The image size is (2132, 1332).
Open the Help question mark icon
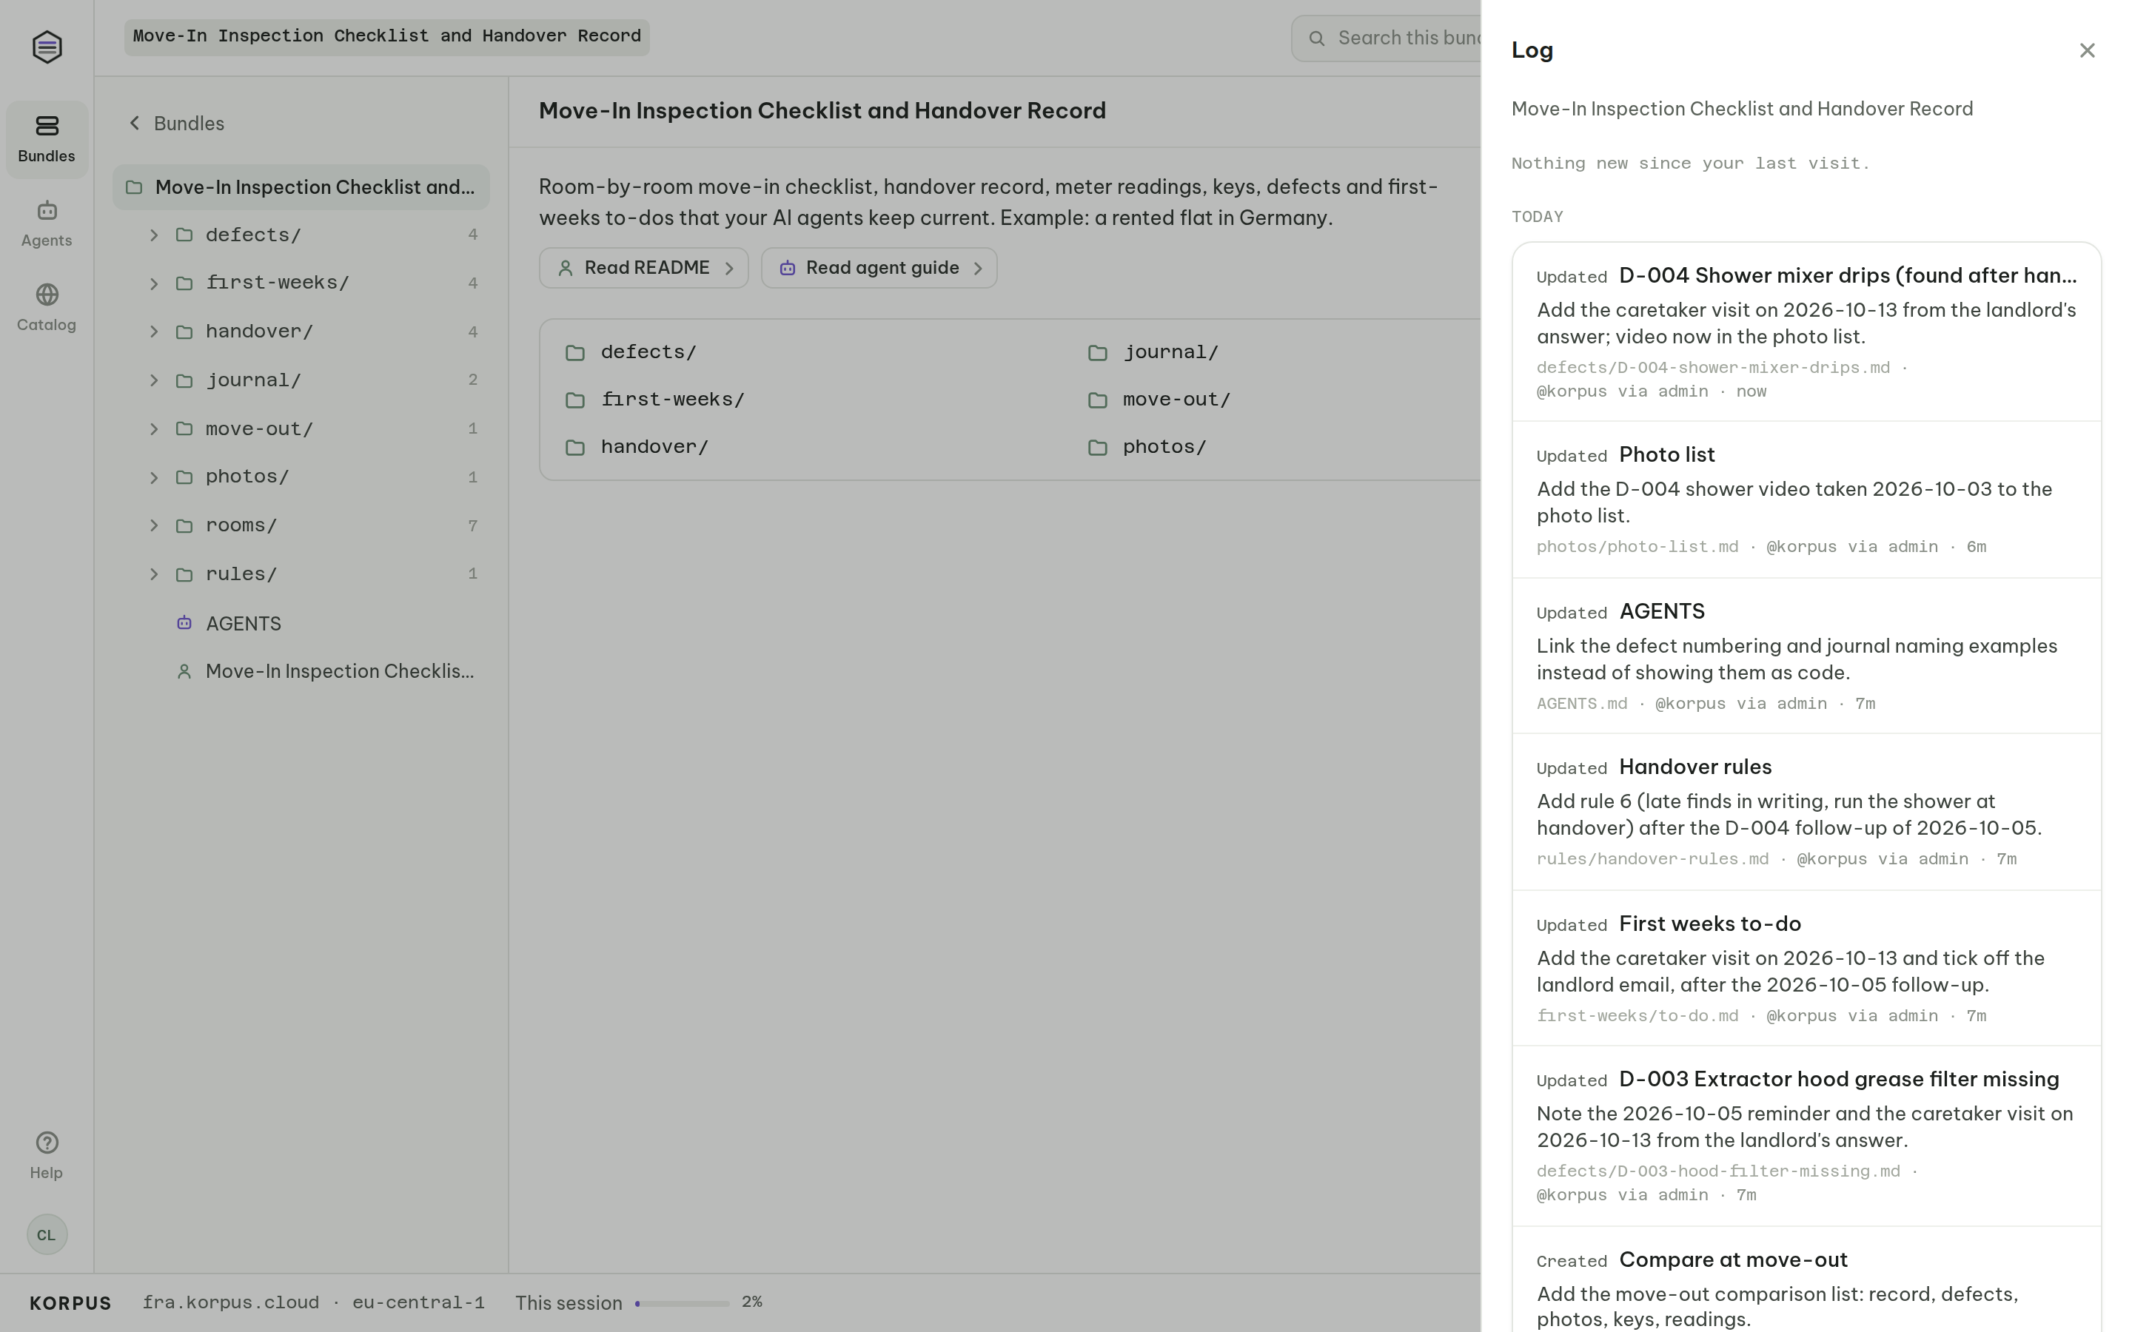pyautogui.click(x=47, y=1143)
